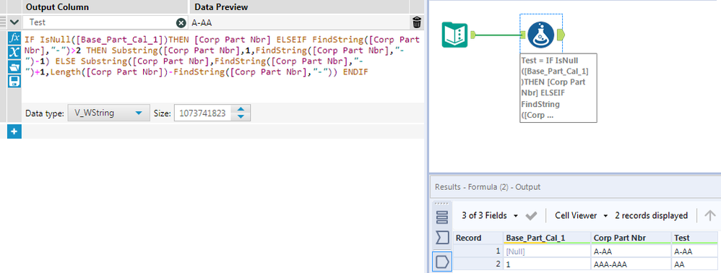
Task: Open the Data type V_WString dropdown
Action: (x=109, y=113)
